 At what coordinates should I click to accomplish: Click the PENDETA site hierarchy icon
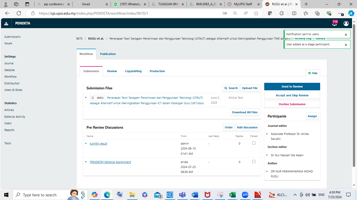click(6, 23)
